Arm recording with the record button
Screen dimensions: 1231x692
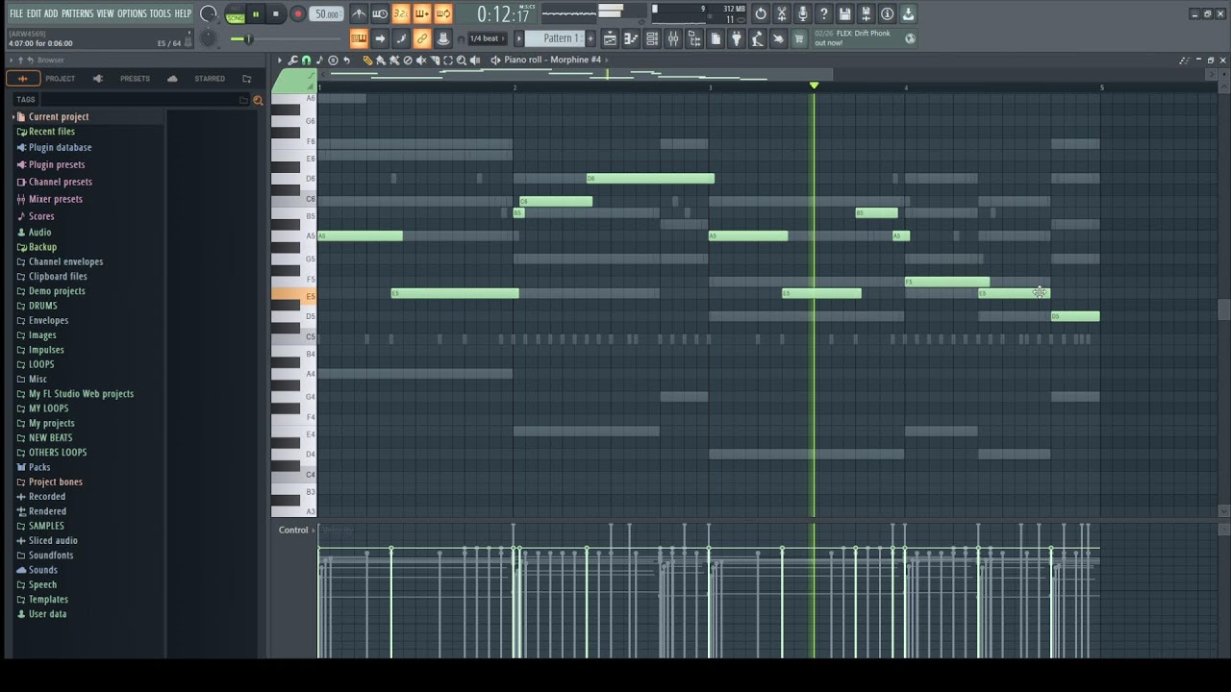(x=298, y=14)
